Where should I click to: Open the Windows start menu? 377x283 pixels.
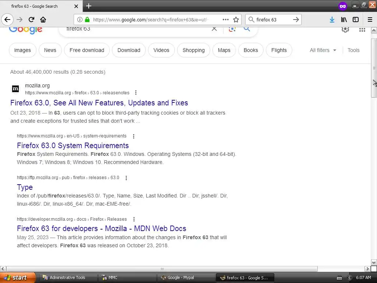[x=18, y=278]
